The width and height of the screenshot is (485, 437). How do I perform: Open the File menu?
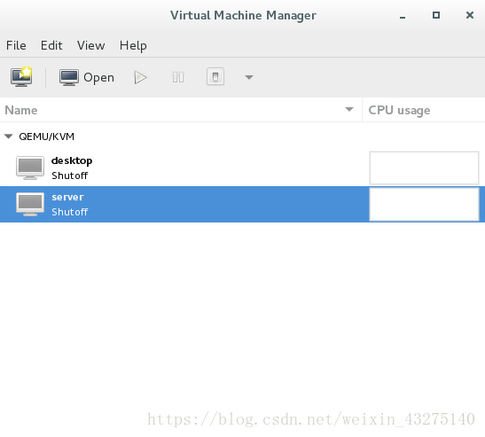pyautogui.click(x=16, y=45)
